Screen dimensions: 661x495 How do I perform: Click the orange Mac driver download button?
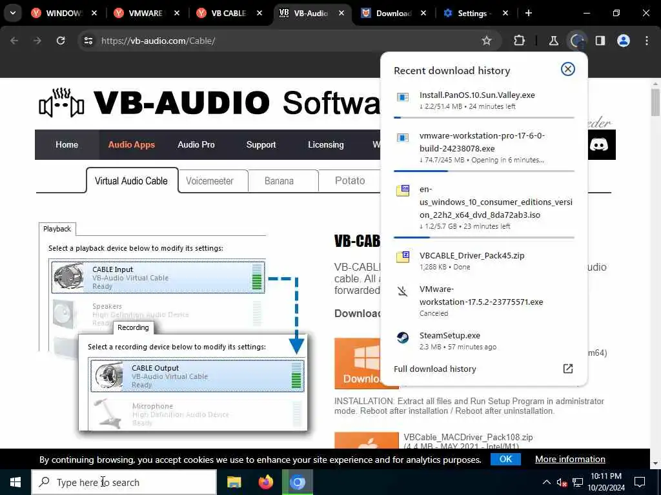pyautogui.click(x=367, y=440)
